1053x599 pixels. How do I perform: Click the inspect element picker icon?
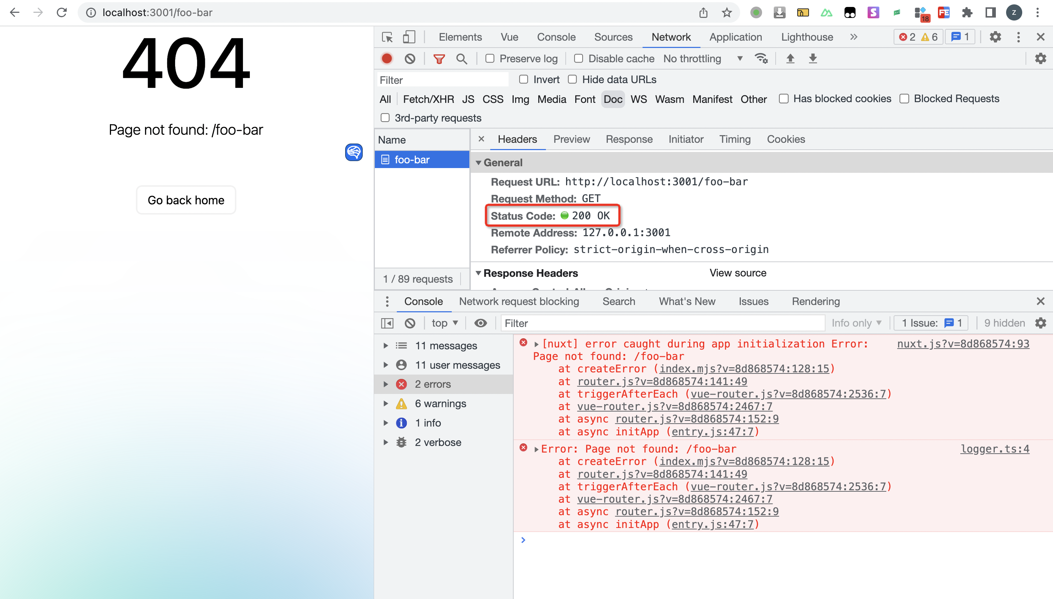[387, 37]
